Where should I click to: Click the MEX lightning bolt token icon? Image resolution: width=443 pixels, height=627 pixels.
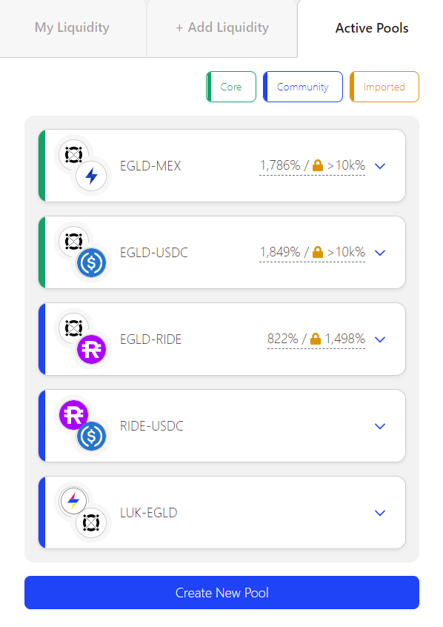coord(91,176)
